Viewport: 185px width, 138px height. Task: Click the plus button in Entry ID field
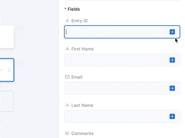point(172,32)
